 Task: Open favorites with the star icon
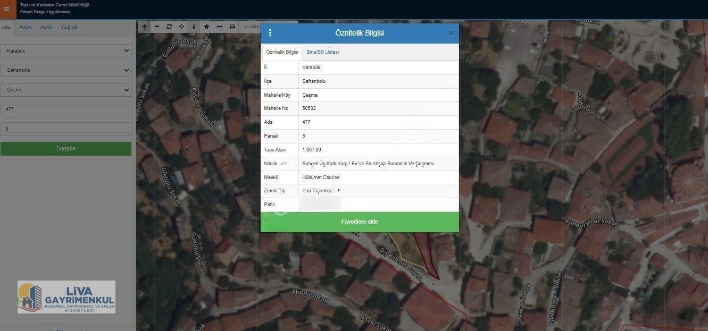(x=206, y=27)
